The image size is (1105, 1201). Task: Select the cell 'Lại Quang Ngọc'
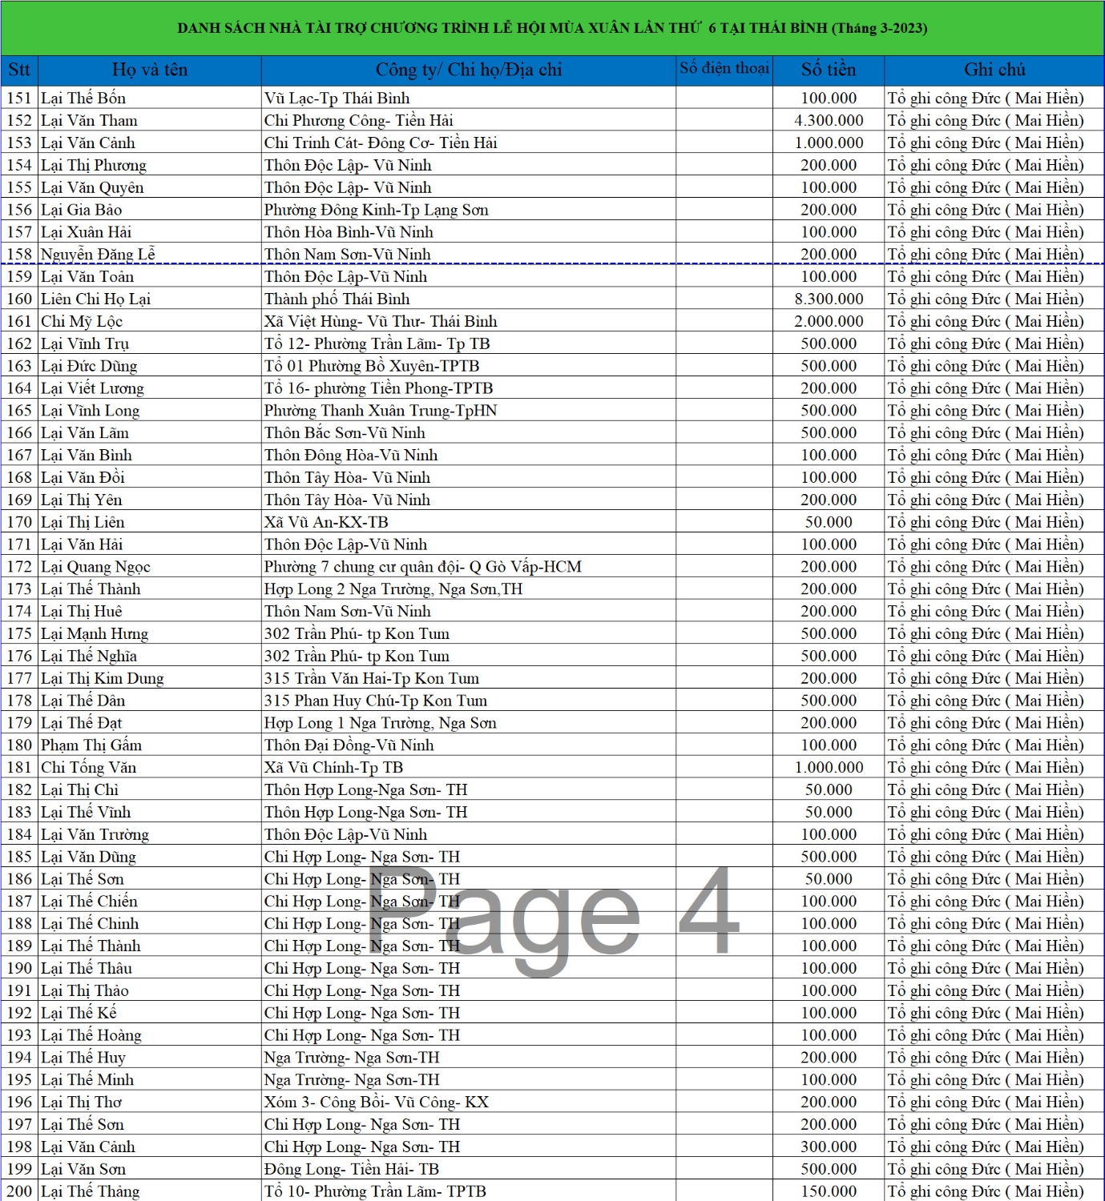(95, 567)
